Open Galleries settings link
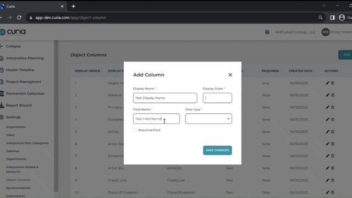This screenshot has width=352, height=198. pyautogui.click(x=12, y=151)
